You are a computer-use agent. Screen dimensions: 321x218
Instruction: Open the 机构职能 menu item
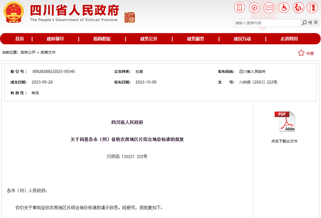tap(102, 39)
